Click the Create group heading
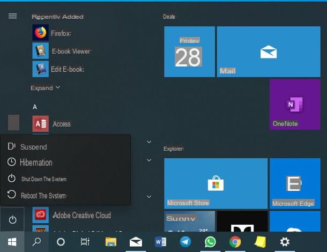Image resolution: width=327 pixels, height=252 pixels. [x=169, y=17]
